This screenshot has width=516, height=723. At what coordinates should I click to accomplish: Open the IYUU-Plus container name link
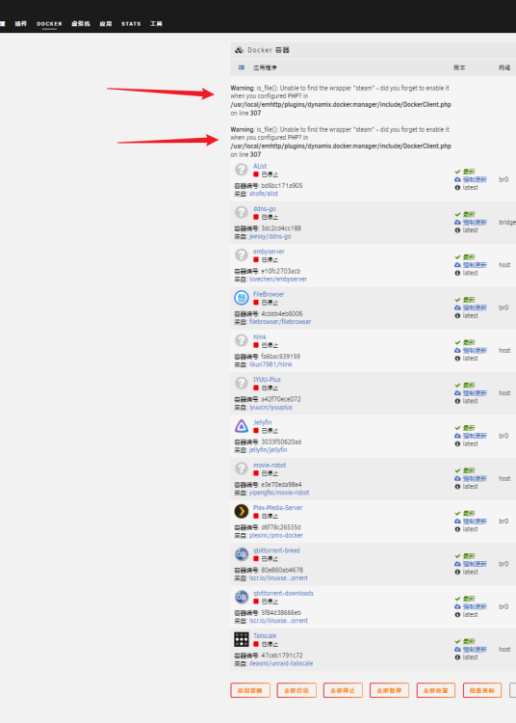267,380
